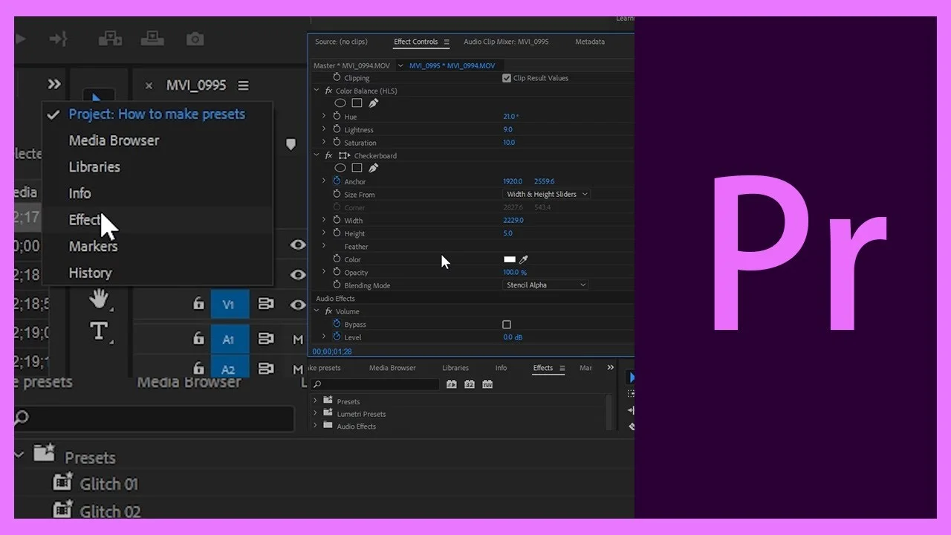The width and height of the screenshot is (951, 535).
Task: Toggle A1 track lock icon
Action: point(198,339)
